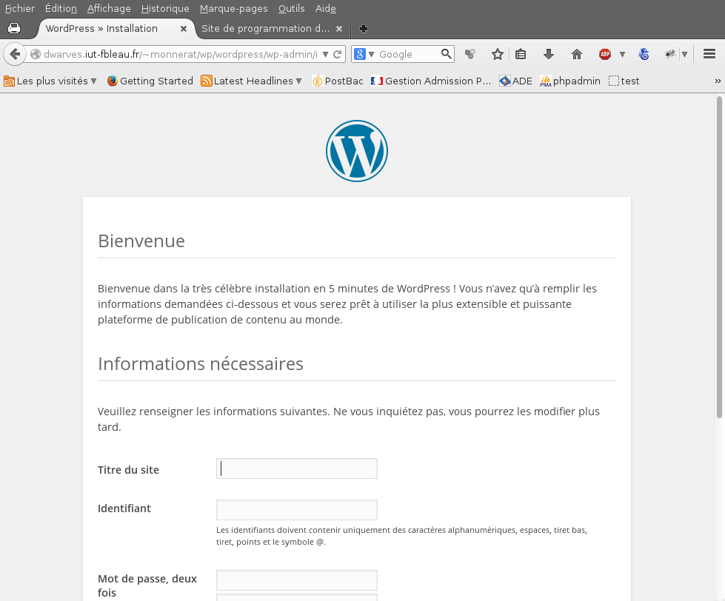Go to the home page icon
Viewport: 725px width, 601px height.
pyautogui.click(x=577, y=54)
